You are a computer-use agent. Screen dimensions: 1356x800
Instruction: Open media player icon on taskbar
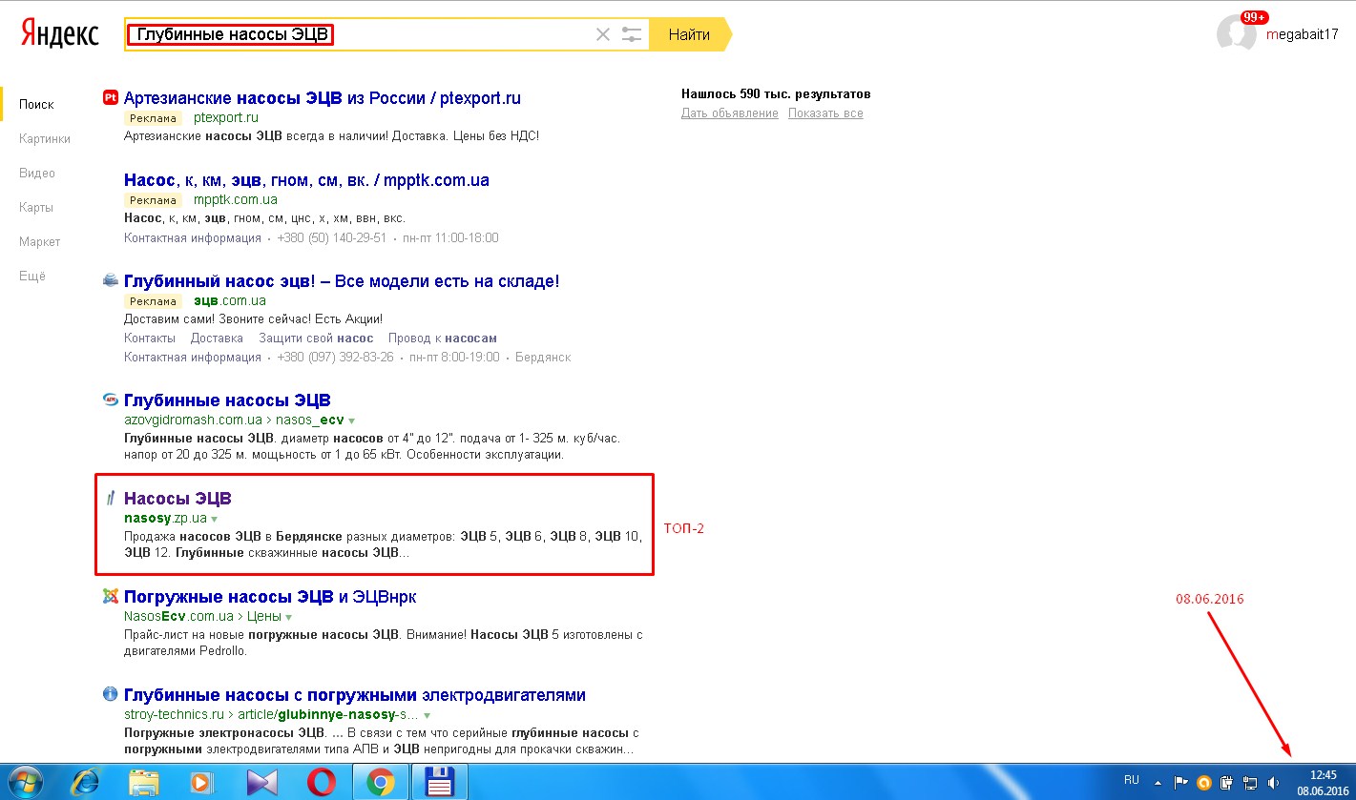click(201, 782)
